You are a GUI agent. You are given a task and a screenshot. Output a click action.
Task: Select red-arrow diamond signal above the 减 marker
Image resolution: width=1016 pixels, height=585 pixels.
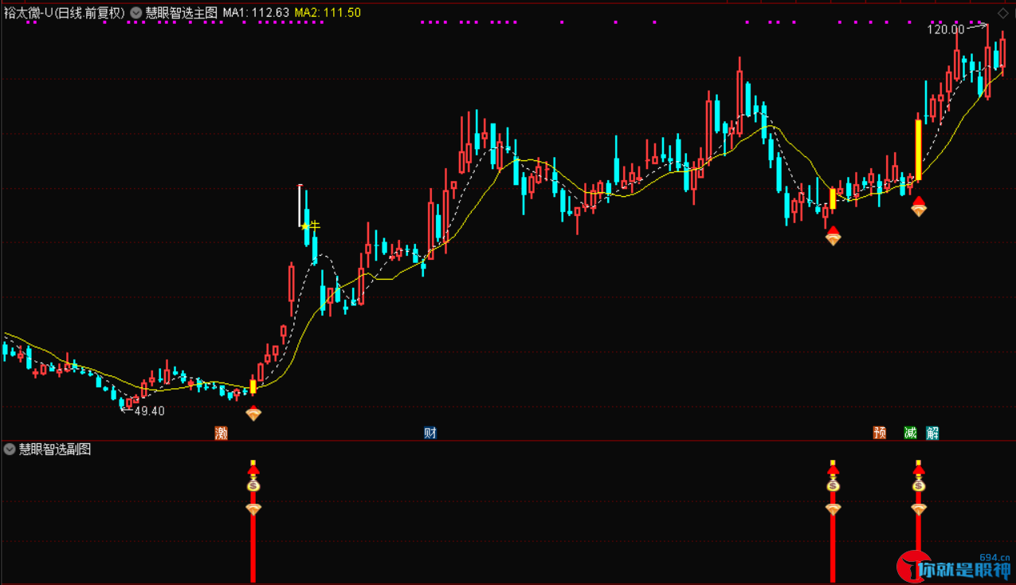pos(919,206)
